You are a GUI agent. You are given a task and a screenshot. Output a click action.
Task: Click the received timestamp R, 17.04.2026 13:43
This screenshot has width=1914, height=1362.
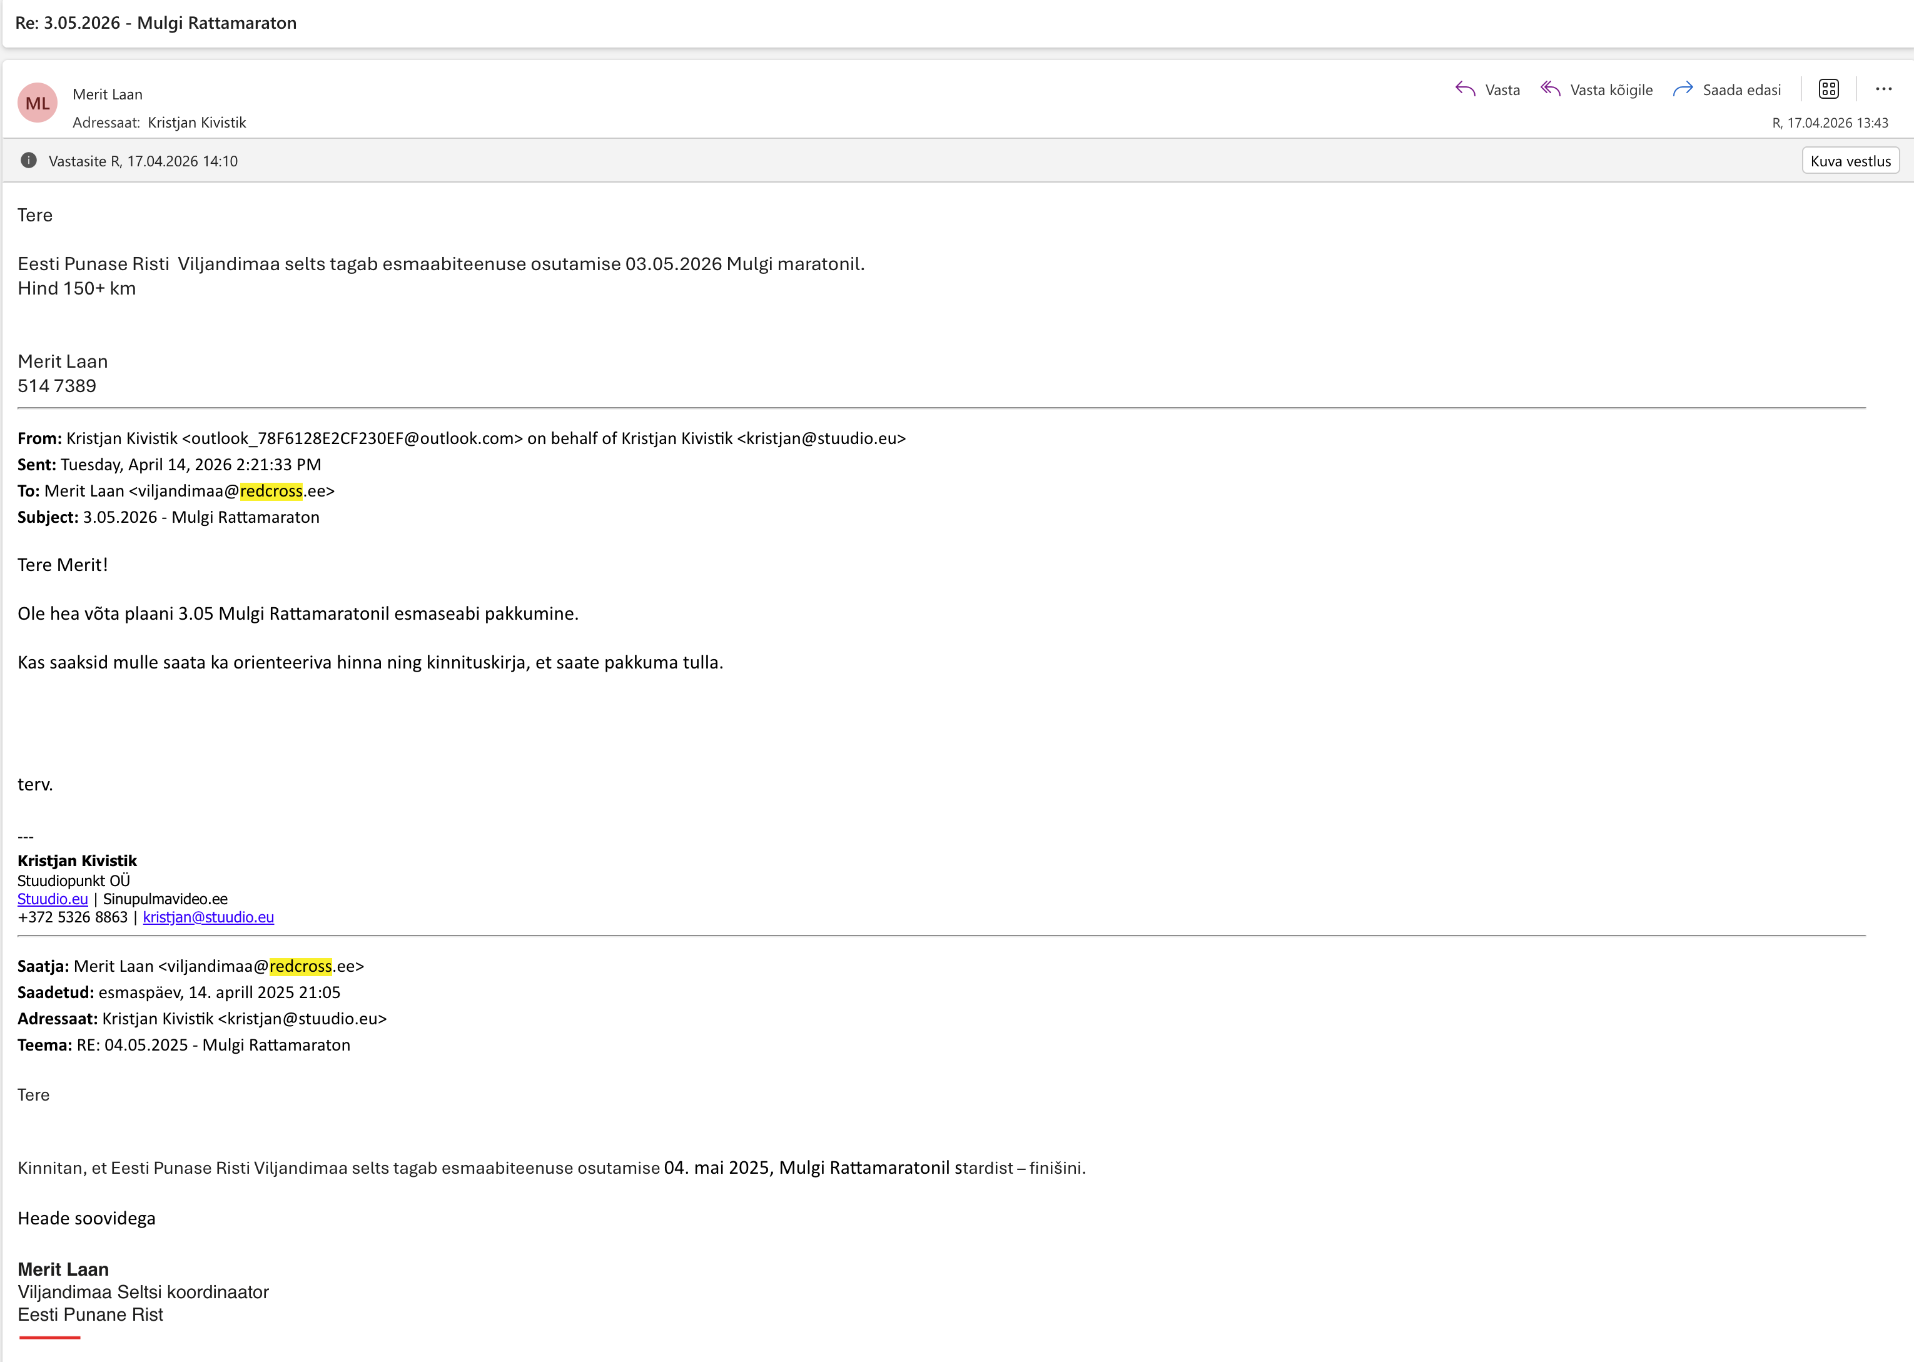1830,123
